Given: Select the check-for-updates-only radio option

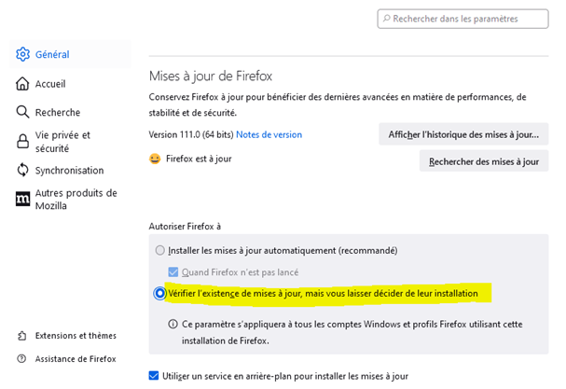Looking at the screenshot, I should [160, 293].
